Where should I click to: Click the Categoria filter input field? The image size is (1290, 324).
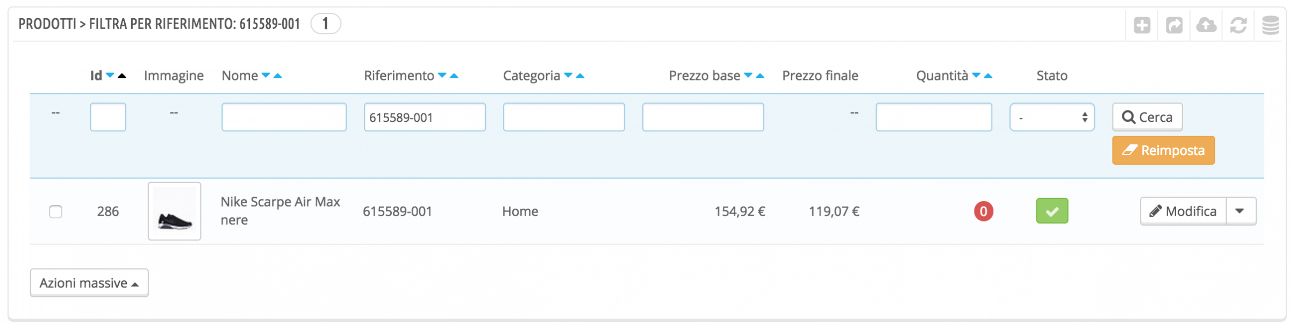tap(563, 117)
